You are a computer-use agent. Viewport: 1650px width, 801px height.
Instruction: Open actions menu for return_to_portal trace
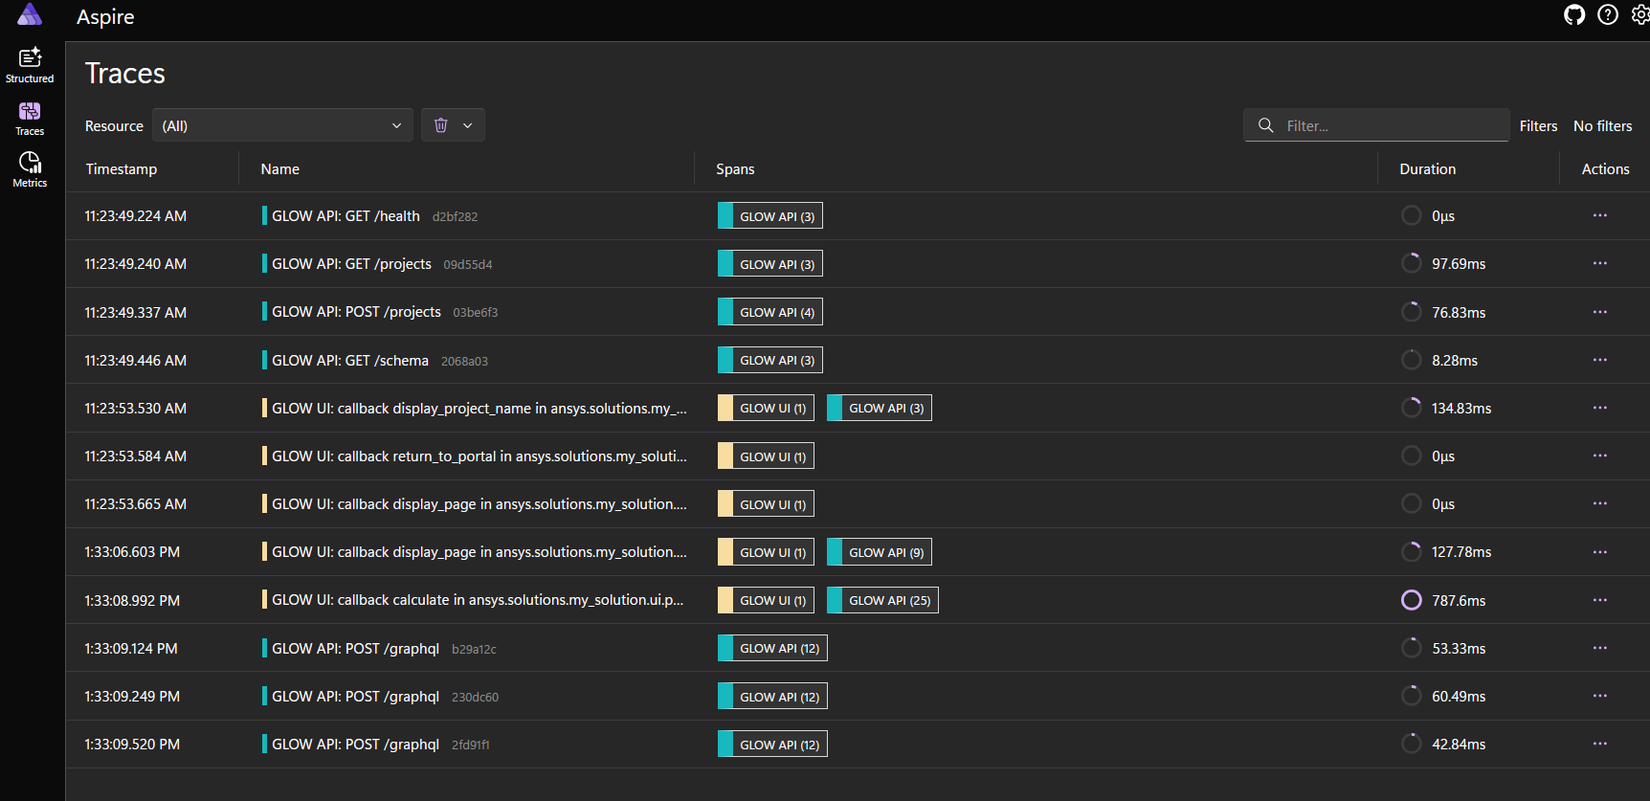point(1600,456)
